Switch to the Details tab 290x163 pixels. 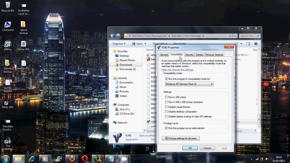(x=199, y=55)
